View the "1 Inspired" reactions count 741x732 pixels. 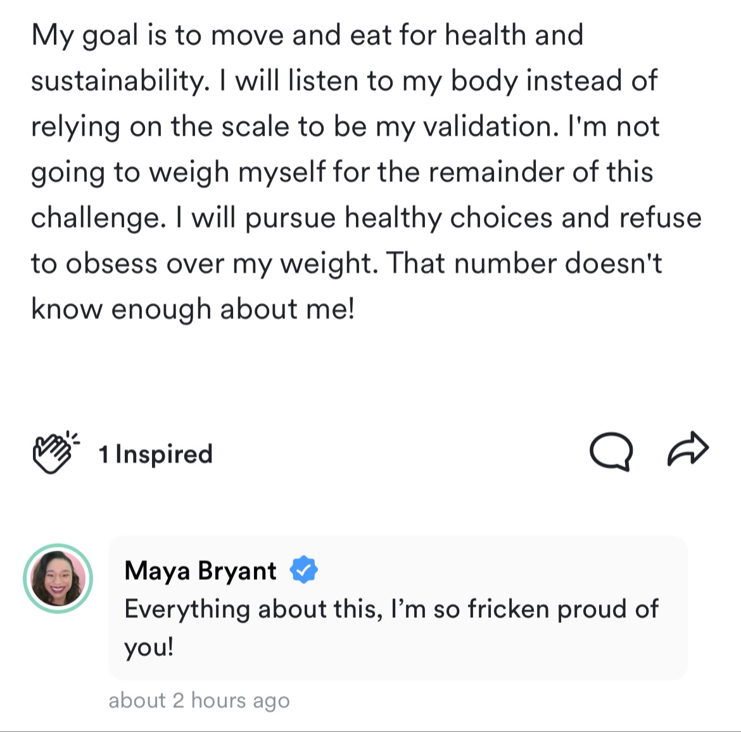[155, 454]
